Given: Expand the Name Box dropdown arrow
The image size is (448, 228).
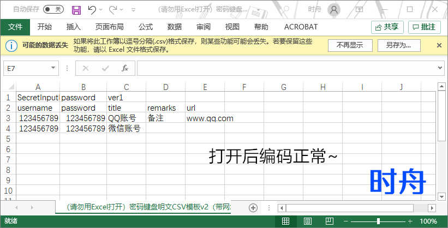Looking at the screenshot, I should pyautogui.click(x=53, y=68).
